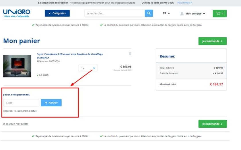Click the user avatar icon
This screenshot has width=241, height=150.
[x=182, y=13]
